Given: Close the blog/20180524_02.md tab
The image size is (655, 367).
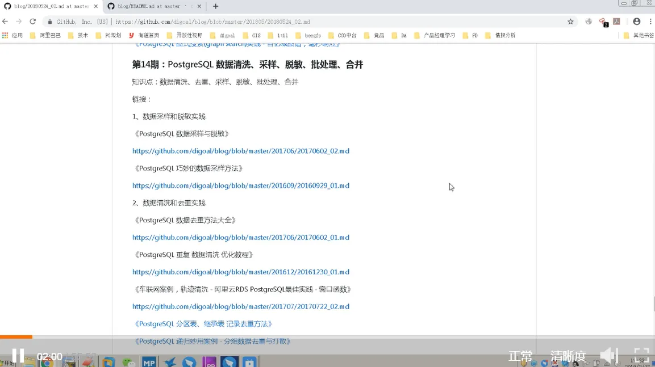Looking at the screenshot, I should click(x=95, y=6).
